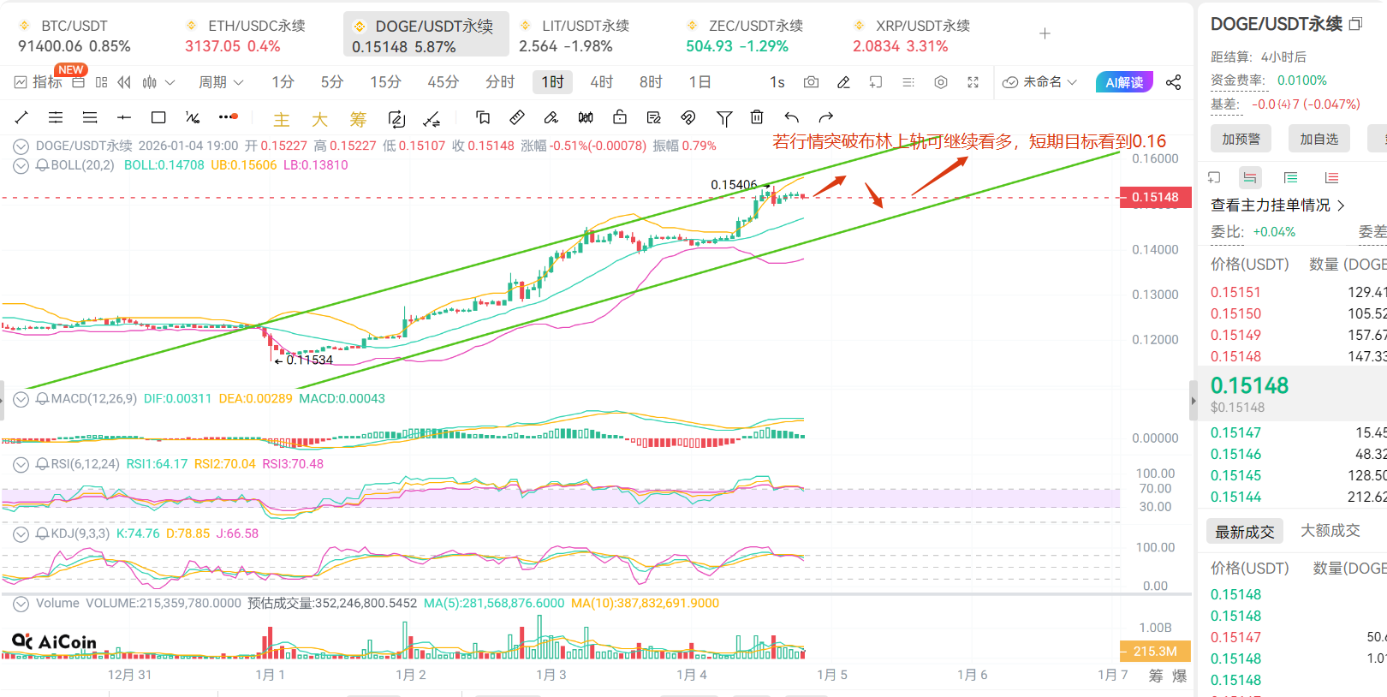Select the 4时 timeframe
Image resolution: width=1387 pixels, height=697 pixels.
coord(601,82)
